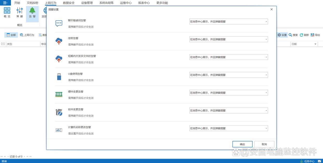Click the 搜索 magnifier toolbar button
This screenshot has height=163, width=323.
(x=293, y=35)
